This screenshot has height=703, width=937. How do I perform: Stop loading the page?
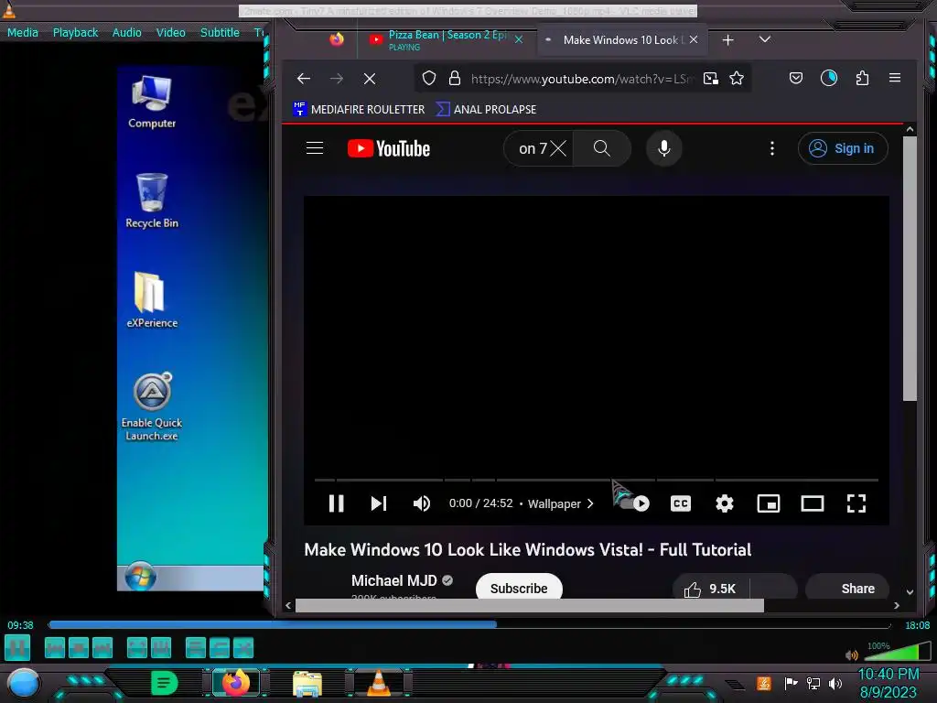pyautogui.click(x=370, y=79)
